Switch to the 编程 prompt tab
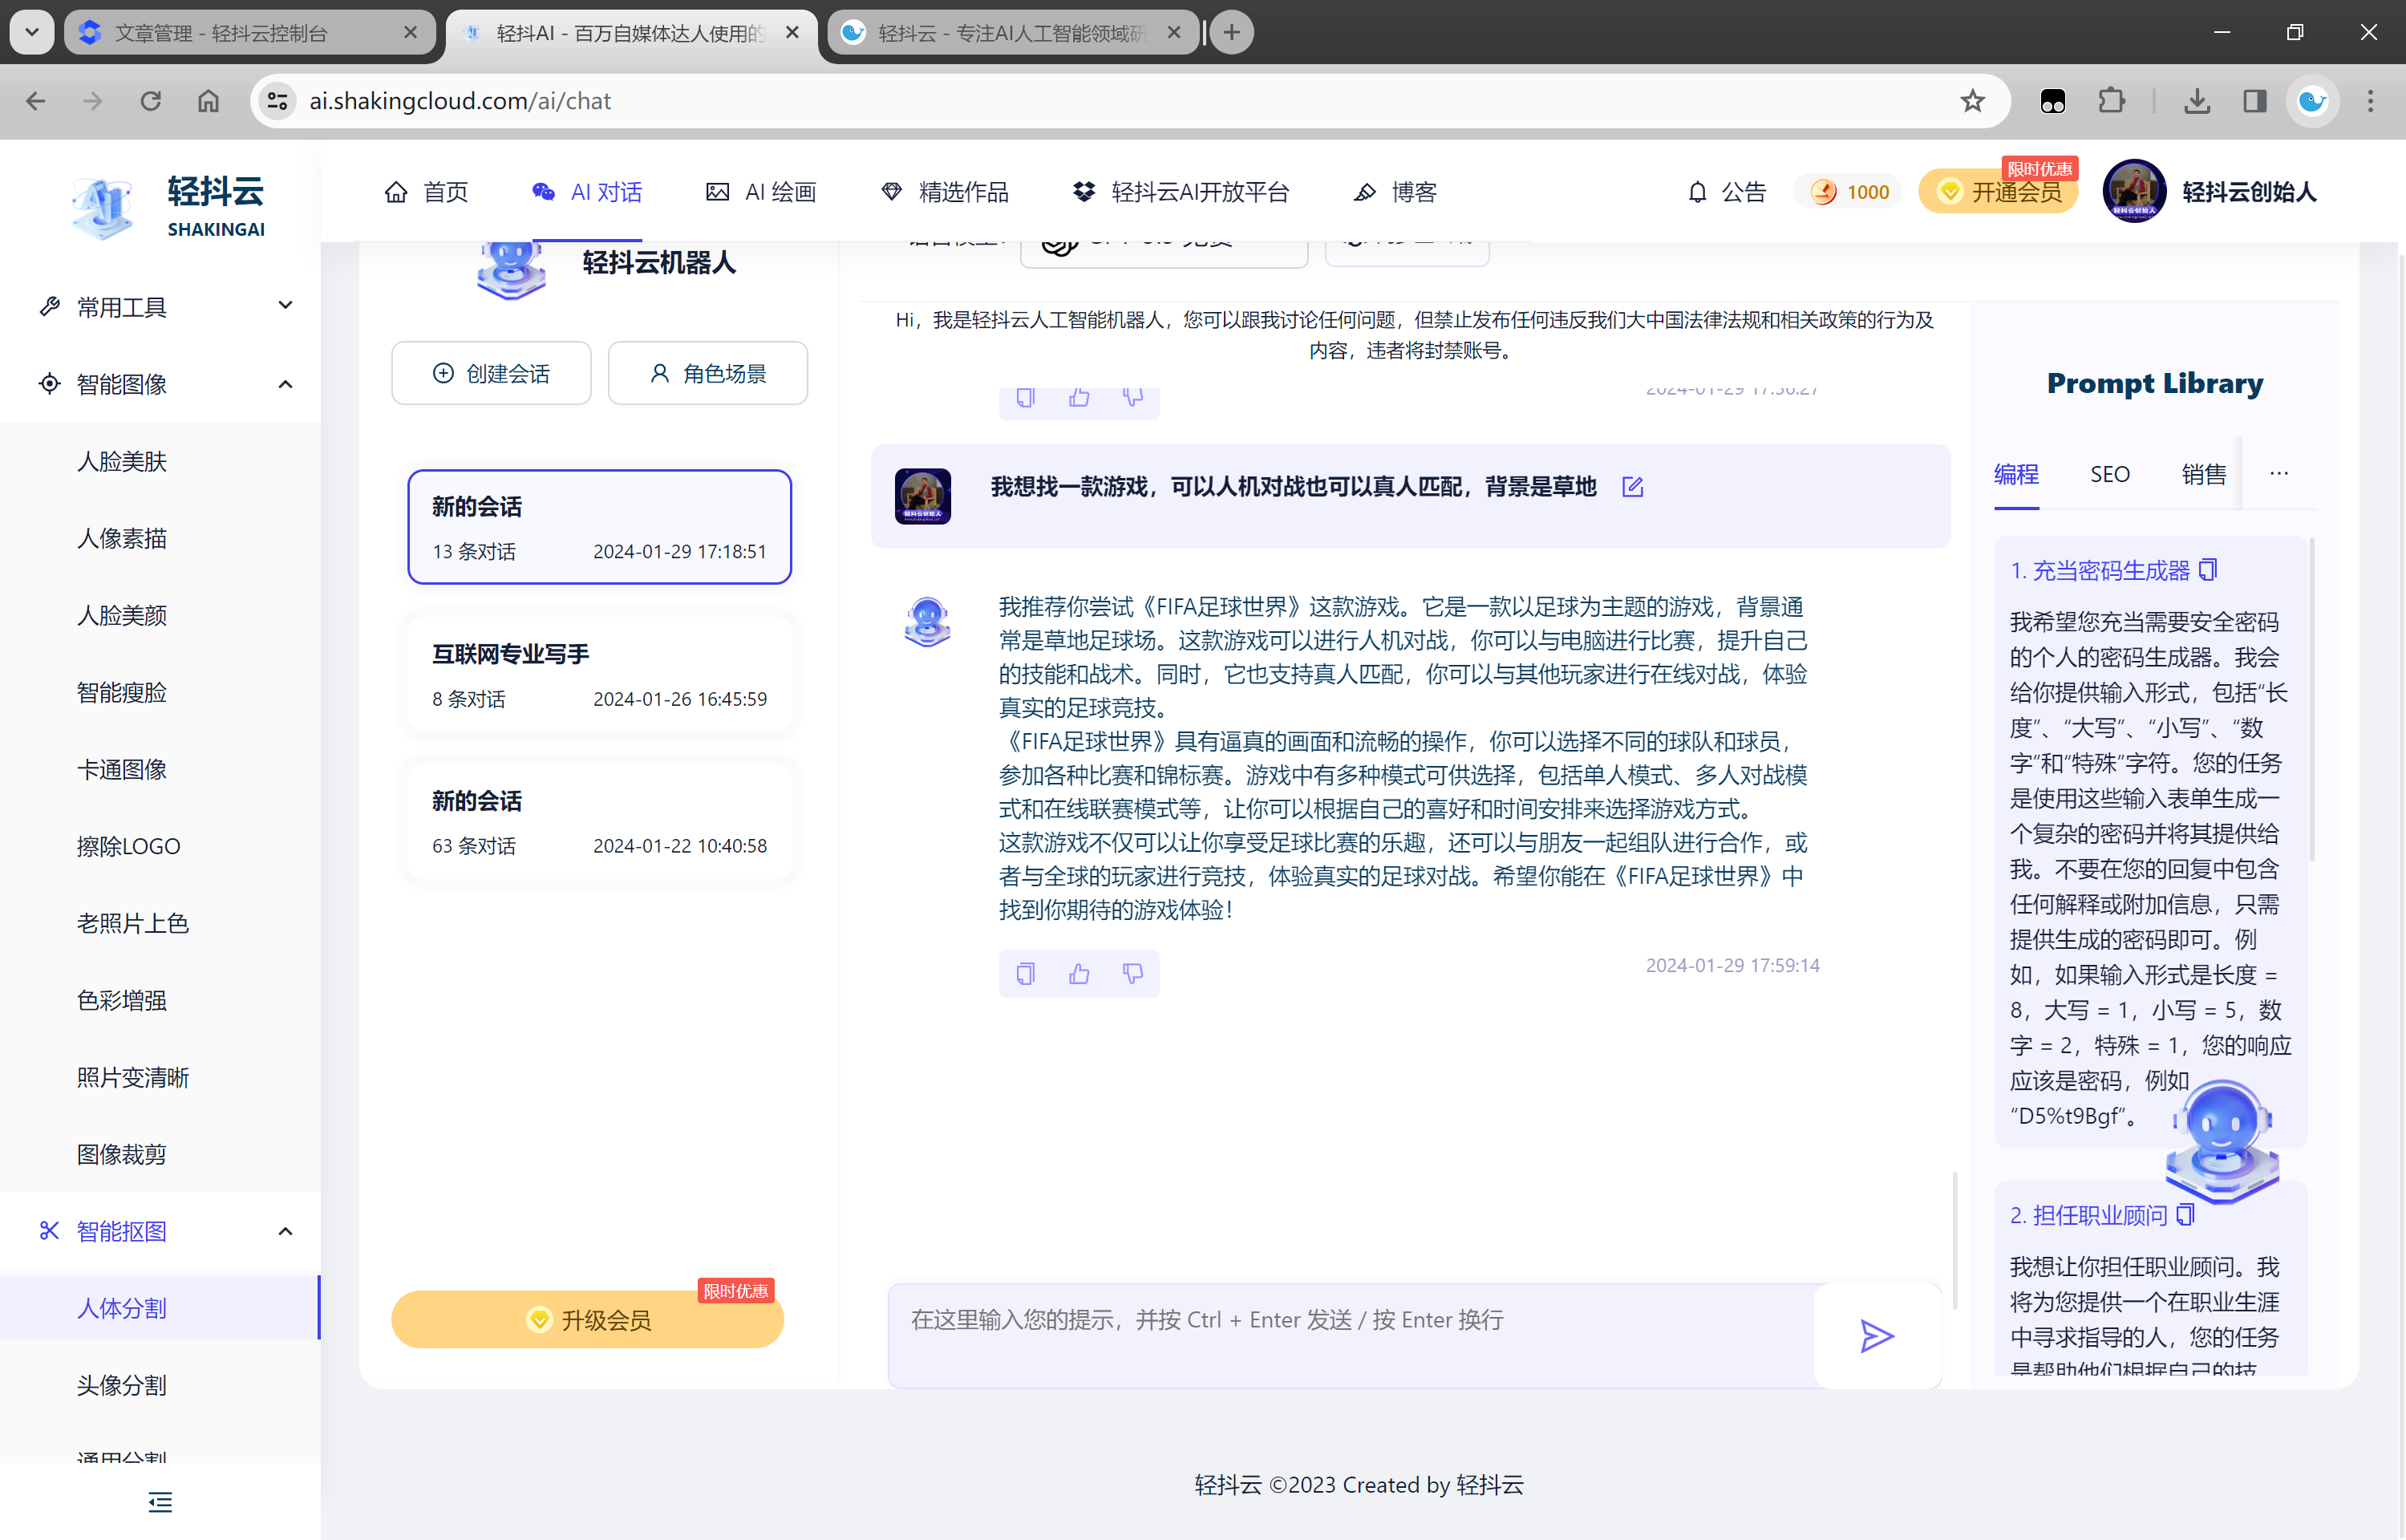Image resolution: width=2406 pixels, height=1540 pixels. tap(2015, 474)
